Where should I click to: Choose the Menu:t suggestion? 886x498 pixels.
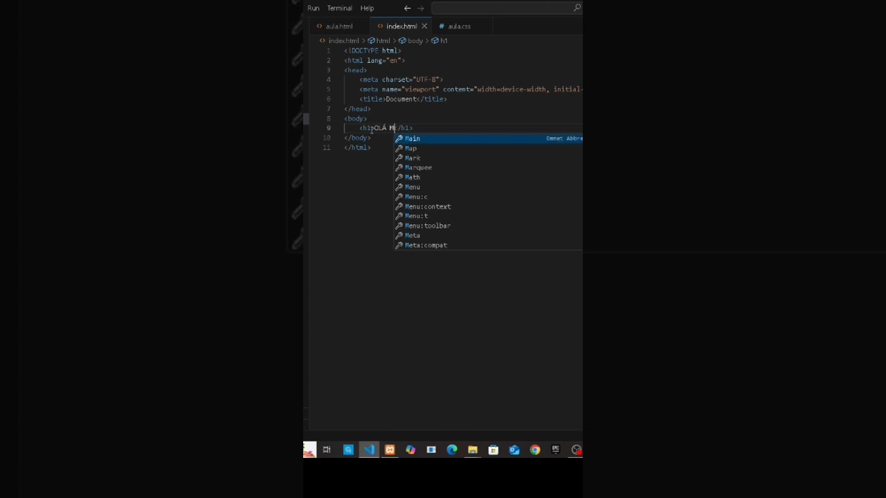(489, 216)
